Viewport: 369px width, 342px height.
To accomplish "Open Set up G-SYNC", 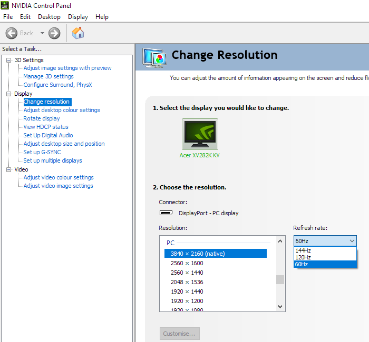I will coord(42,152).
